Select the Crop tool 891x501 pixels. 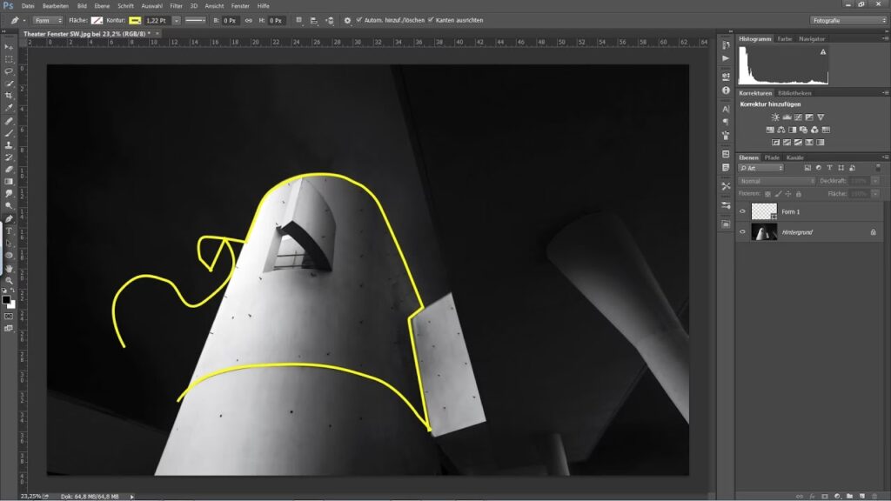click(9, 96)
